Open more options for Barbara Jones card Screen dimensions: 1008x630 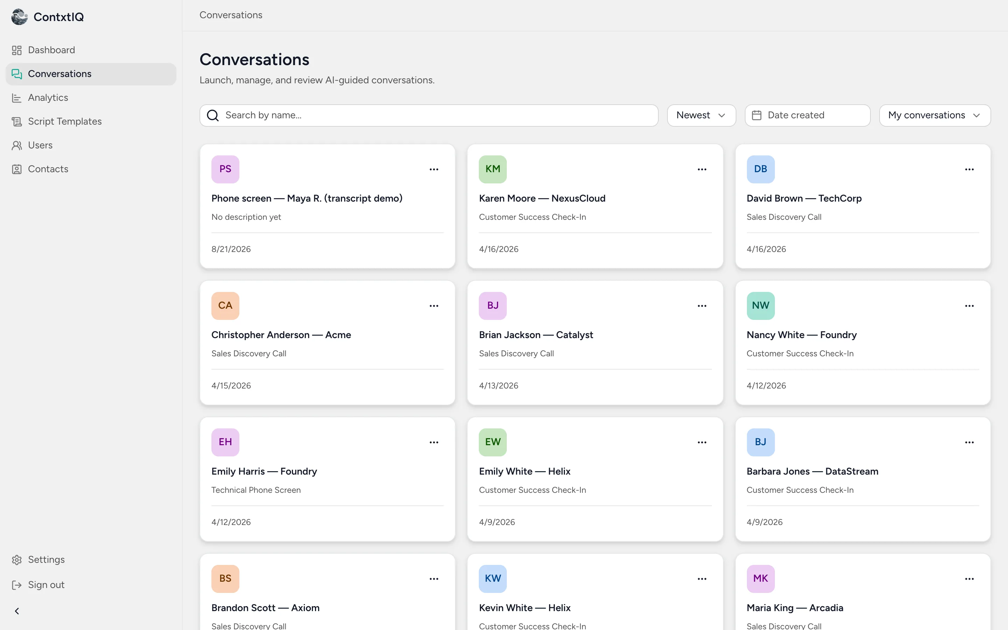click(x=969, y=442)
